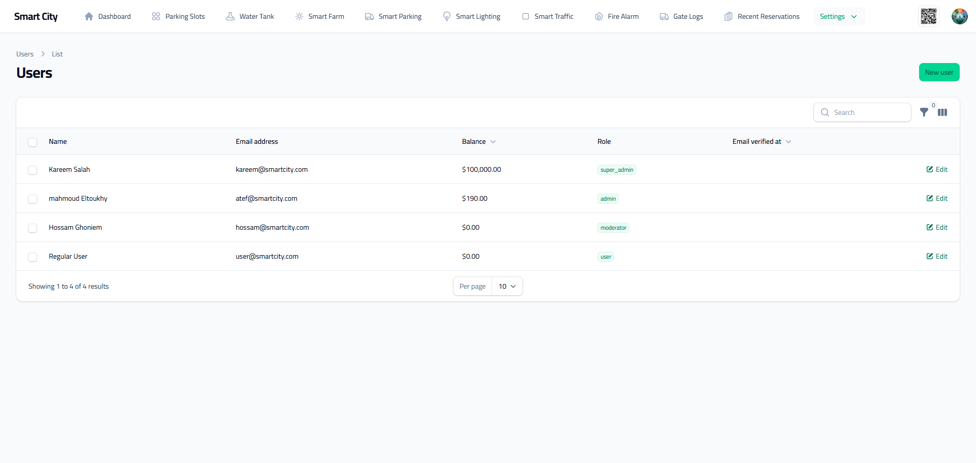This screenshot has height=463, width=976.
Task: Click the Dashboard home icon
Action: [x=89, y=16]
